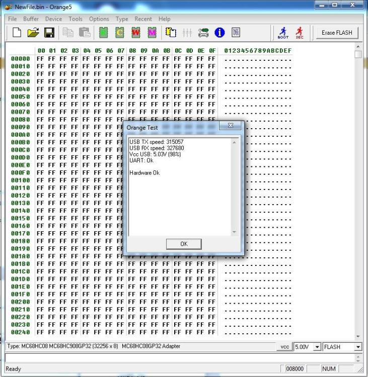Click the hex editor scroll up arrow
368x377 pixels.
point(358,46)
